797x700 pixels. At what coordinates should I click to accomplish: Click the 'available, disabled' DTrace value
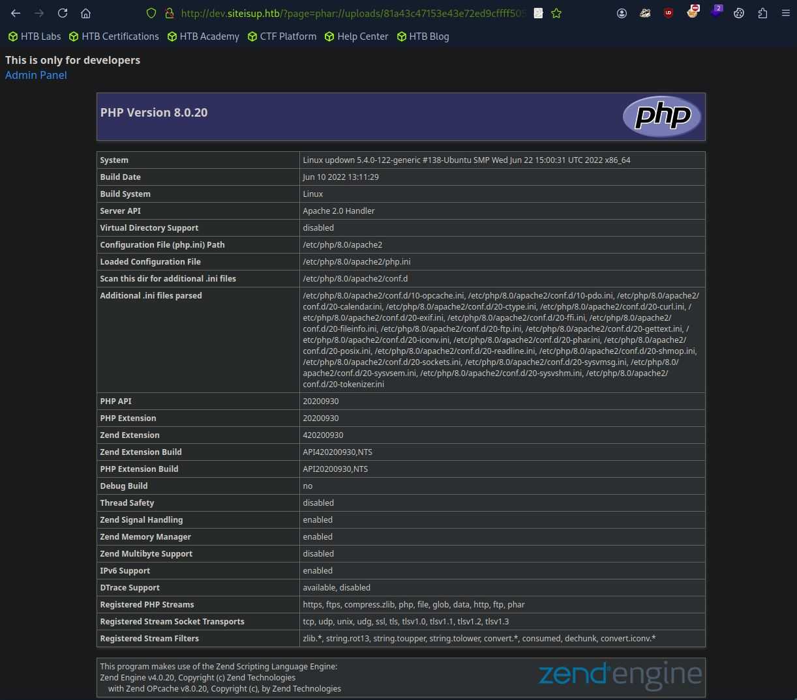337,587
